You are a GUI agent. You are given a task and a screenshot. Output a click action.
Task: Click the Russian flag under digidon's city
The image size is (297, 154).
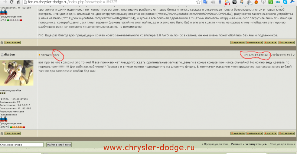pyautogui.click(x=3, y=119)
